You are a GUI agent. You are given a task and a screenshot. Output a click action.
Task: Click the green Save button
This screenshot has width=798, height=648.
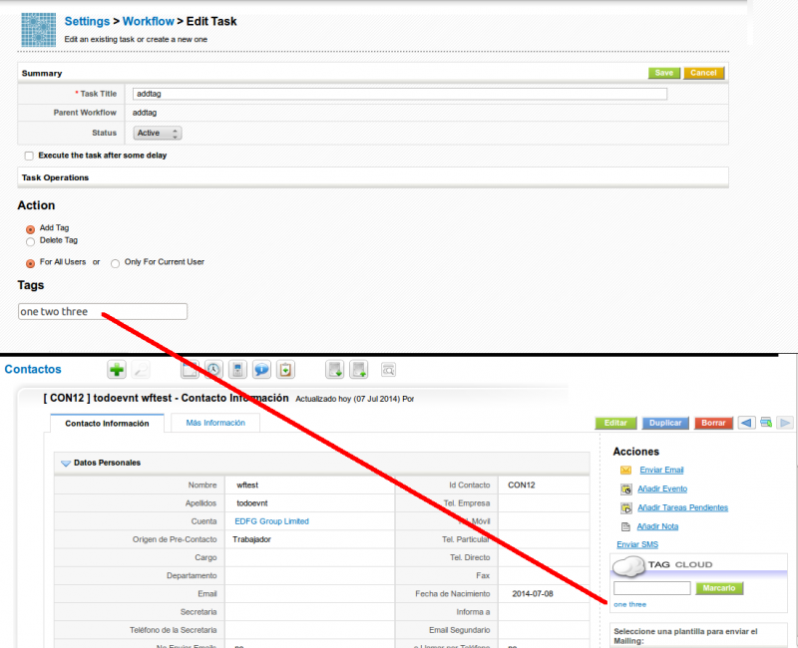click(x=663, y=73)
